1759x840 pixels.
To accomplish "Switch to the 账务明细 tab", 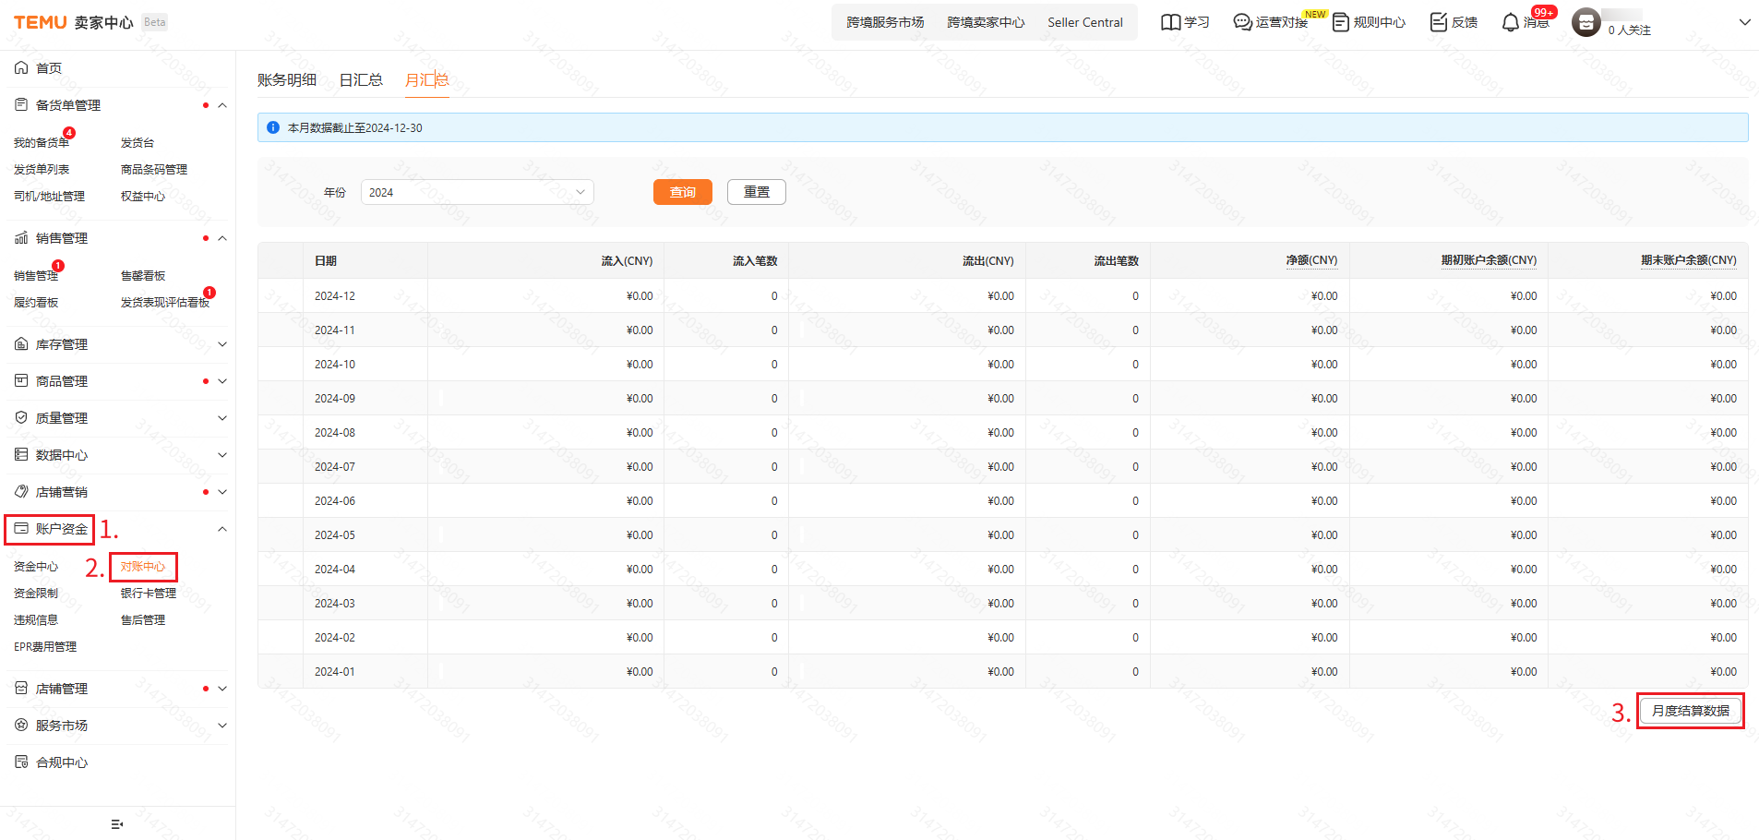I will 287,80.
